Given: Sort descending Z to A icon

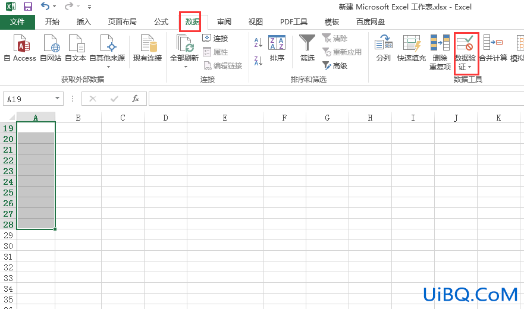Looking at the screenshot, I should tap(258, 61).
